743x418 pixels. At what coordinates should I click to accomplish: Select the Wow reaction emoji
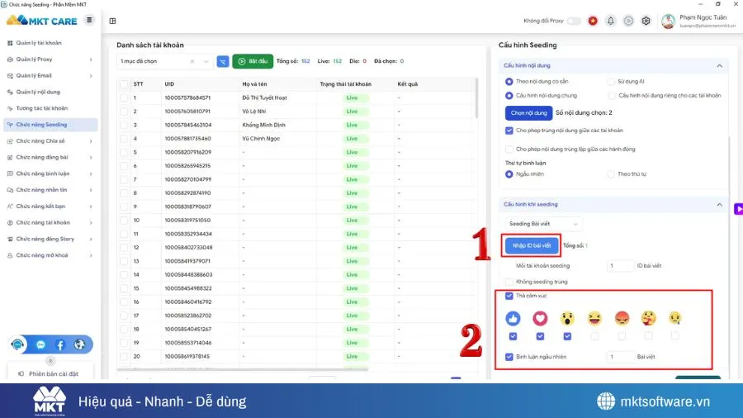(567, 319)
